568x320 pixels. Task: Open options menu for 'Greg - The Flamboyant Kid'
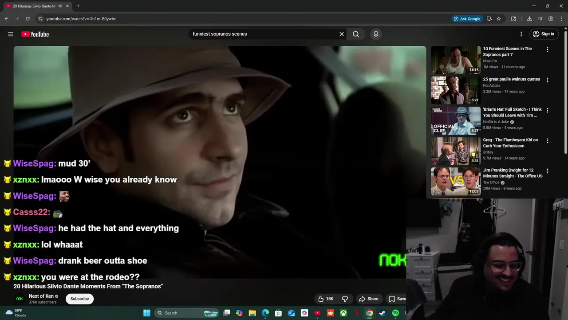547,141
